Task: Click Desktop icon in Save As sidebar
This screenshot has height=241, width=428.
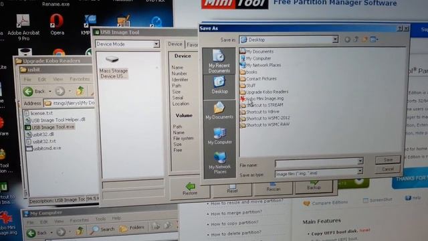Action: [219, 85]
